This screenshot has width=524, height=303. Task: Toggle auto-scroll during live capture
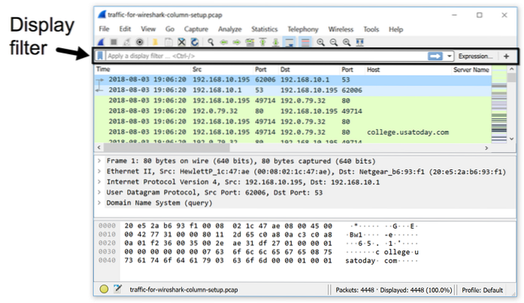290,43
